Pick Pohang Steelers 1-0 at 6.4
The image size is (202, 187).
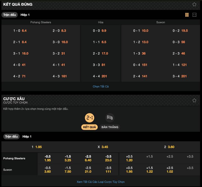click(20, 31)
